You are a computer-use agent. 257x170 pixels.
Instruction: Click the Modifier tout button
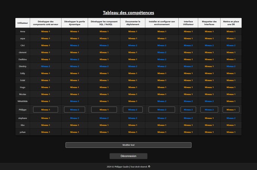(128, 145)
